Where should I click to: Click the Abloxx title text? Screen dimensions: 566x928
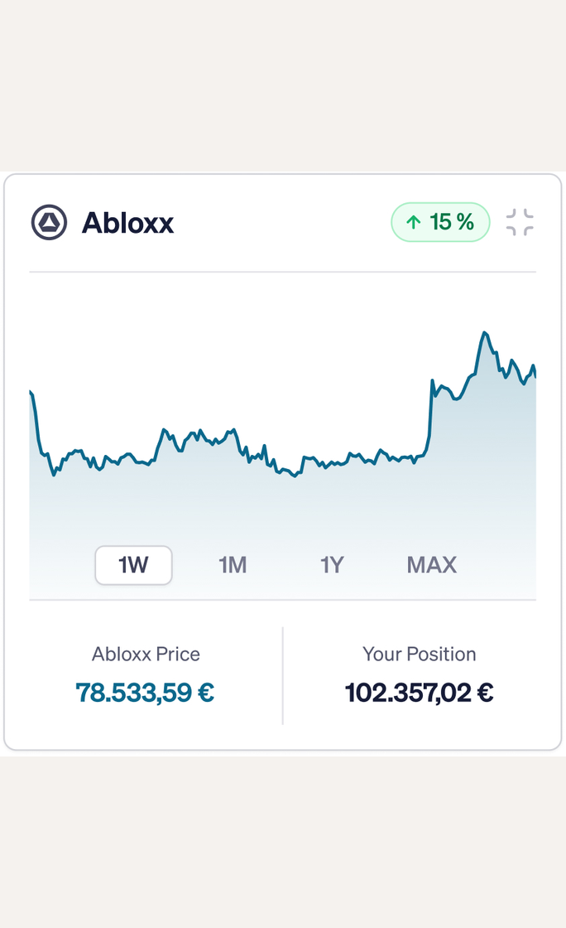[x=127, y=223]
